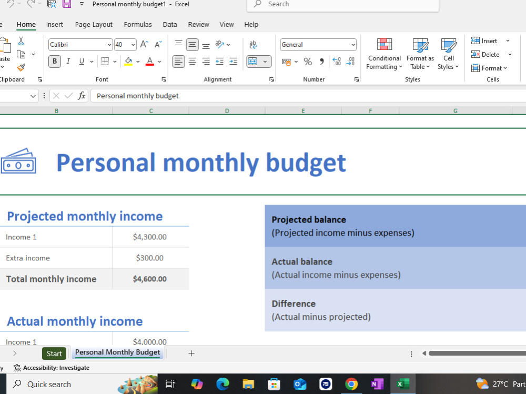Viewport: 526px width, 394px height.
Task: Open the Data tab
Action: [x=170, y=25]
